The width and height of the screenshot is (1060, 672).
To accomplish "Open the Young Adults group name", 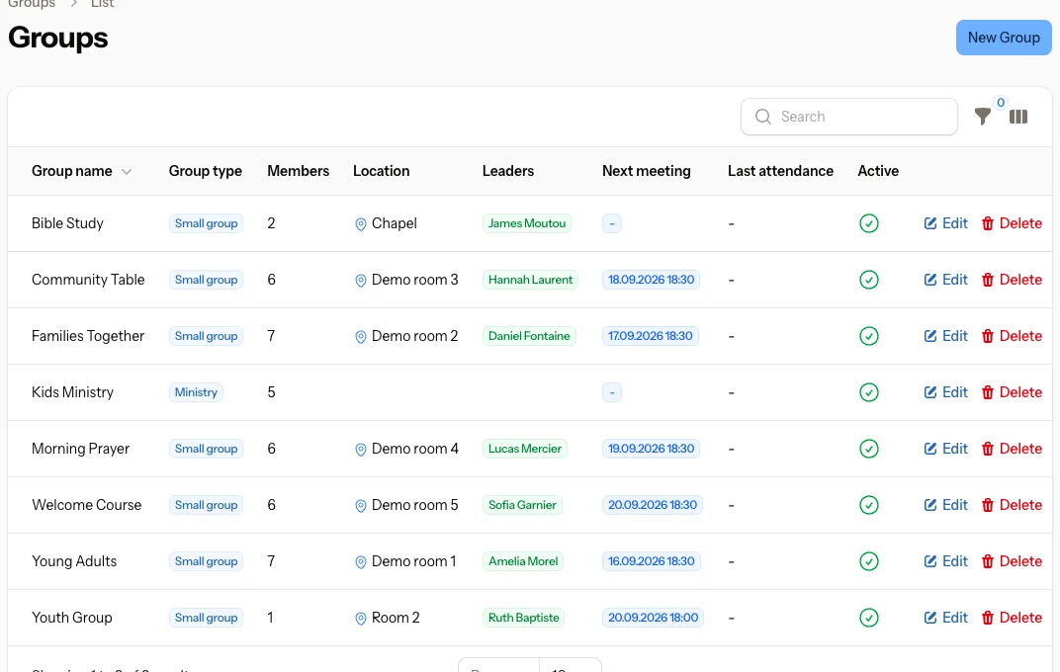I will pyautogui.click(x=74, y=561).
